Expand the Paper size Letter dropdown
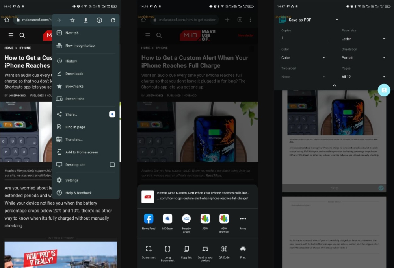 (363, 39)
